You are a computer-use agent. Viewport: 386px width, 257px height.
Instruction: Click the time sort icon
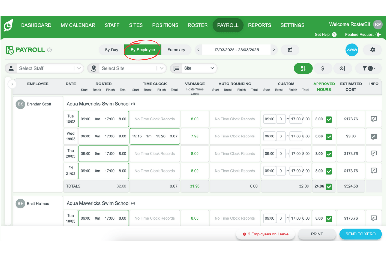(x=343, y=68)
